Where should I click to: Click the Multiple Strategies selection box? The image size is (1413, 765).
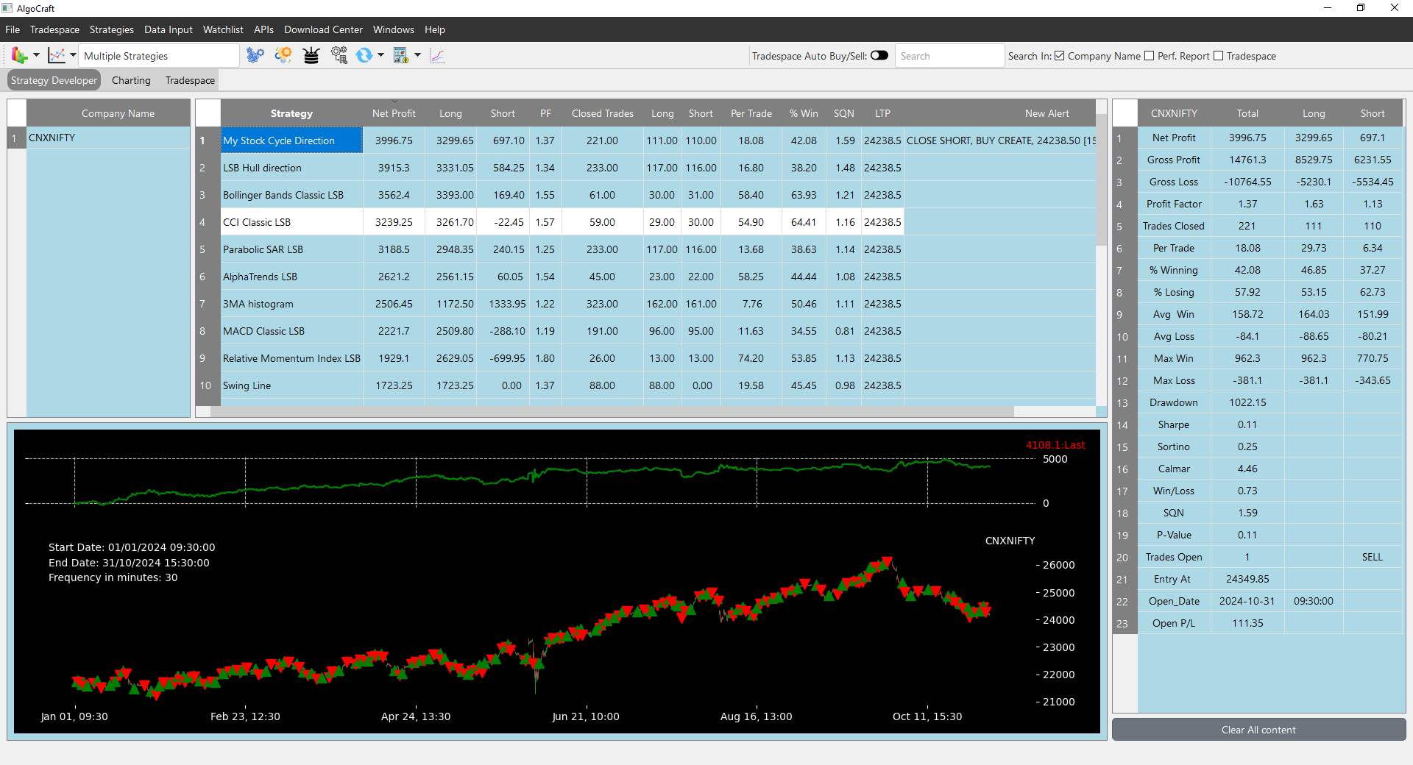[x=159, y=56]
